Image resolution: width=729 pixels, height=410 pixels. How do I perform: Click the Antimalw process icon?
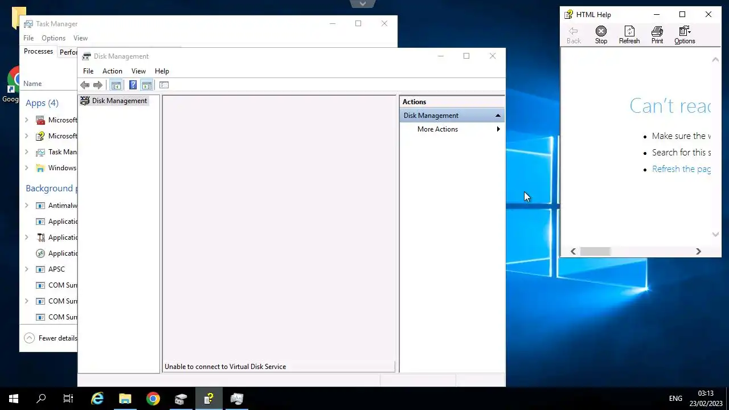pyautogui.click(x=40, y=206)
